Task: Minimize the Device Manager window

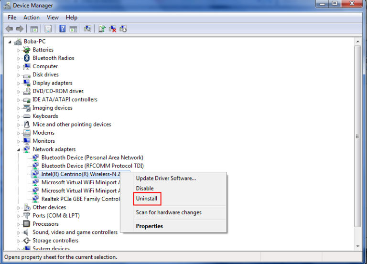Action: pos(322,3)
